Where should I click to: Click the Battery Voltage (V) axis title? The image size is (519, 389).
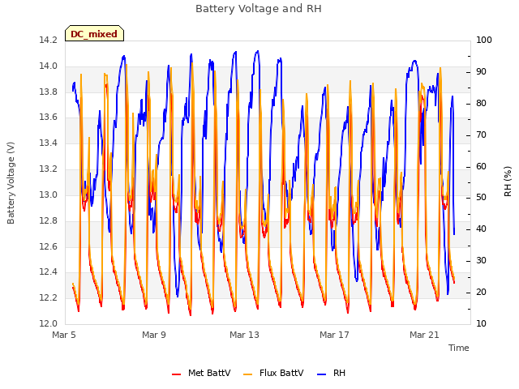point(11,183)
